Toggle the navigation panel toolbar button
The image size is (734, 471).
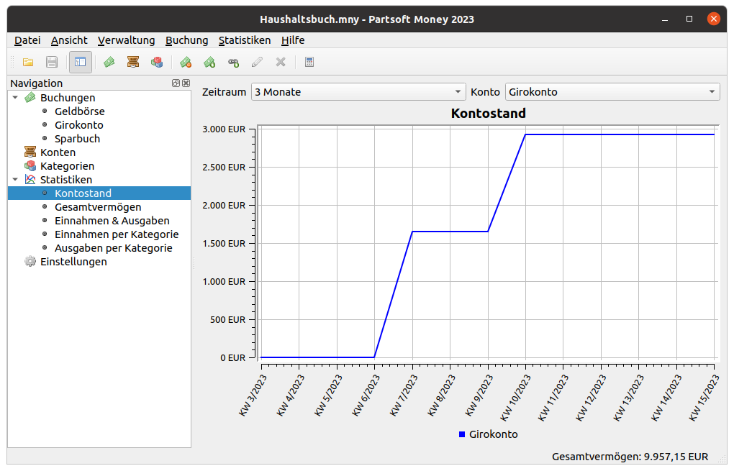click(x=81, y=63)
